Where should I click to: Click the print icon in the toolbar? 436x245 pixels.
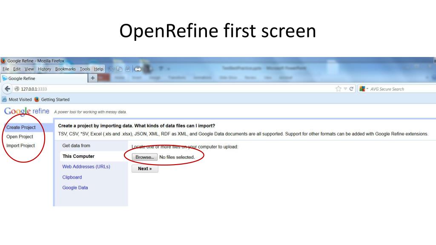click(x=138, y=69)
